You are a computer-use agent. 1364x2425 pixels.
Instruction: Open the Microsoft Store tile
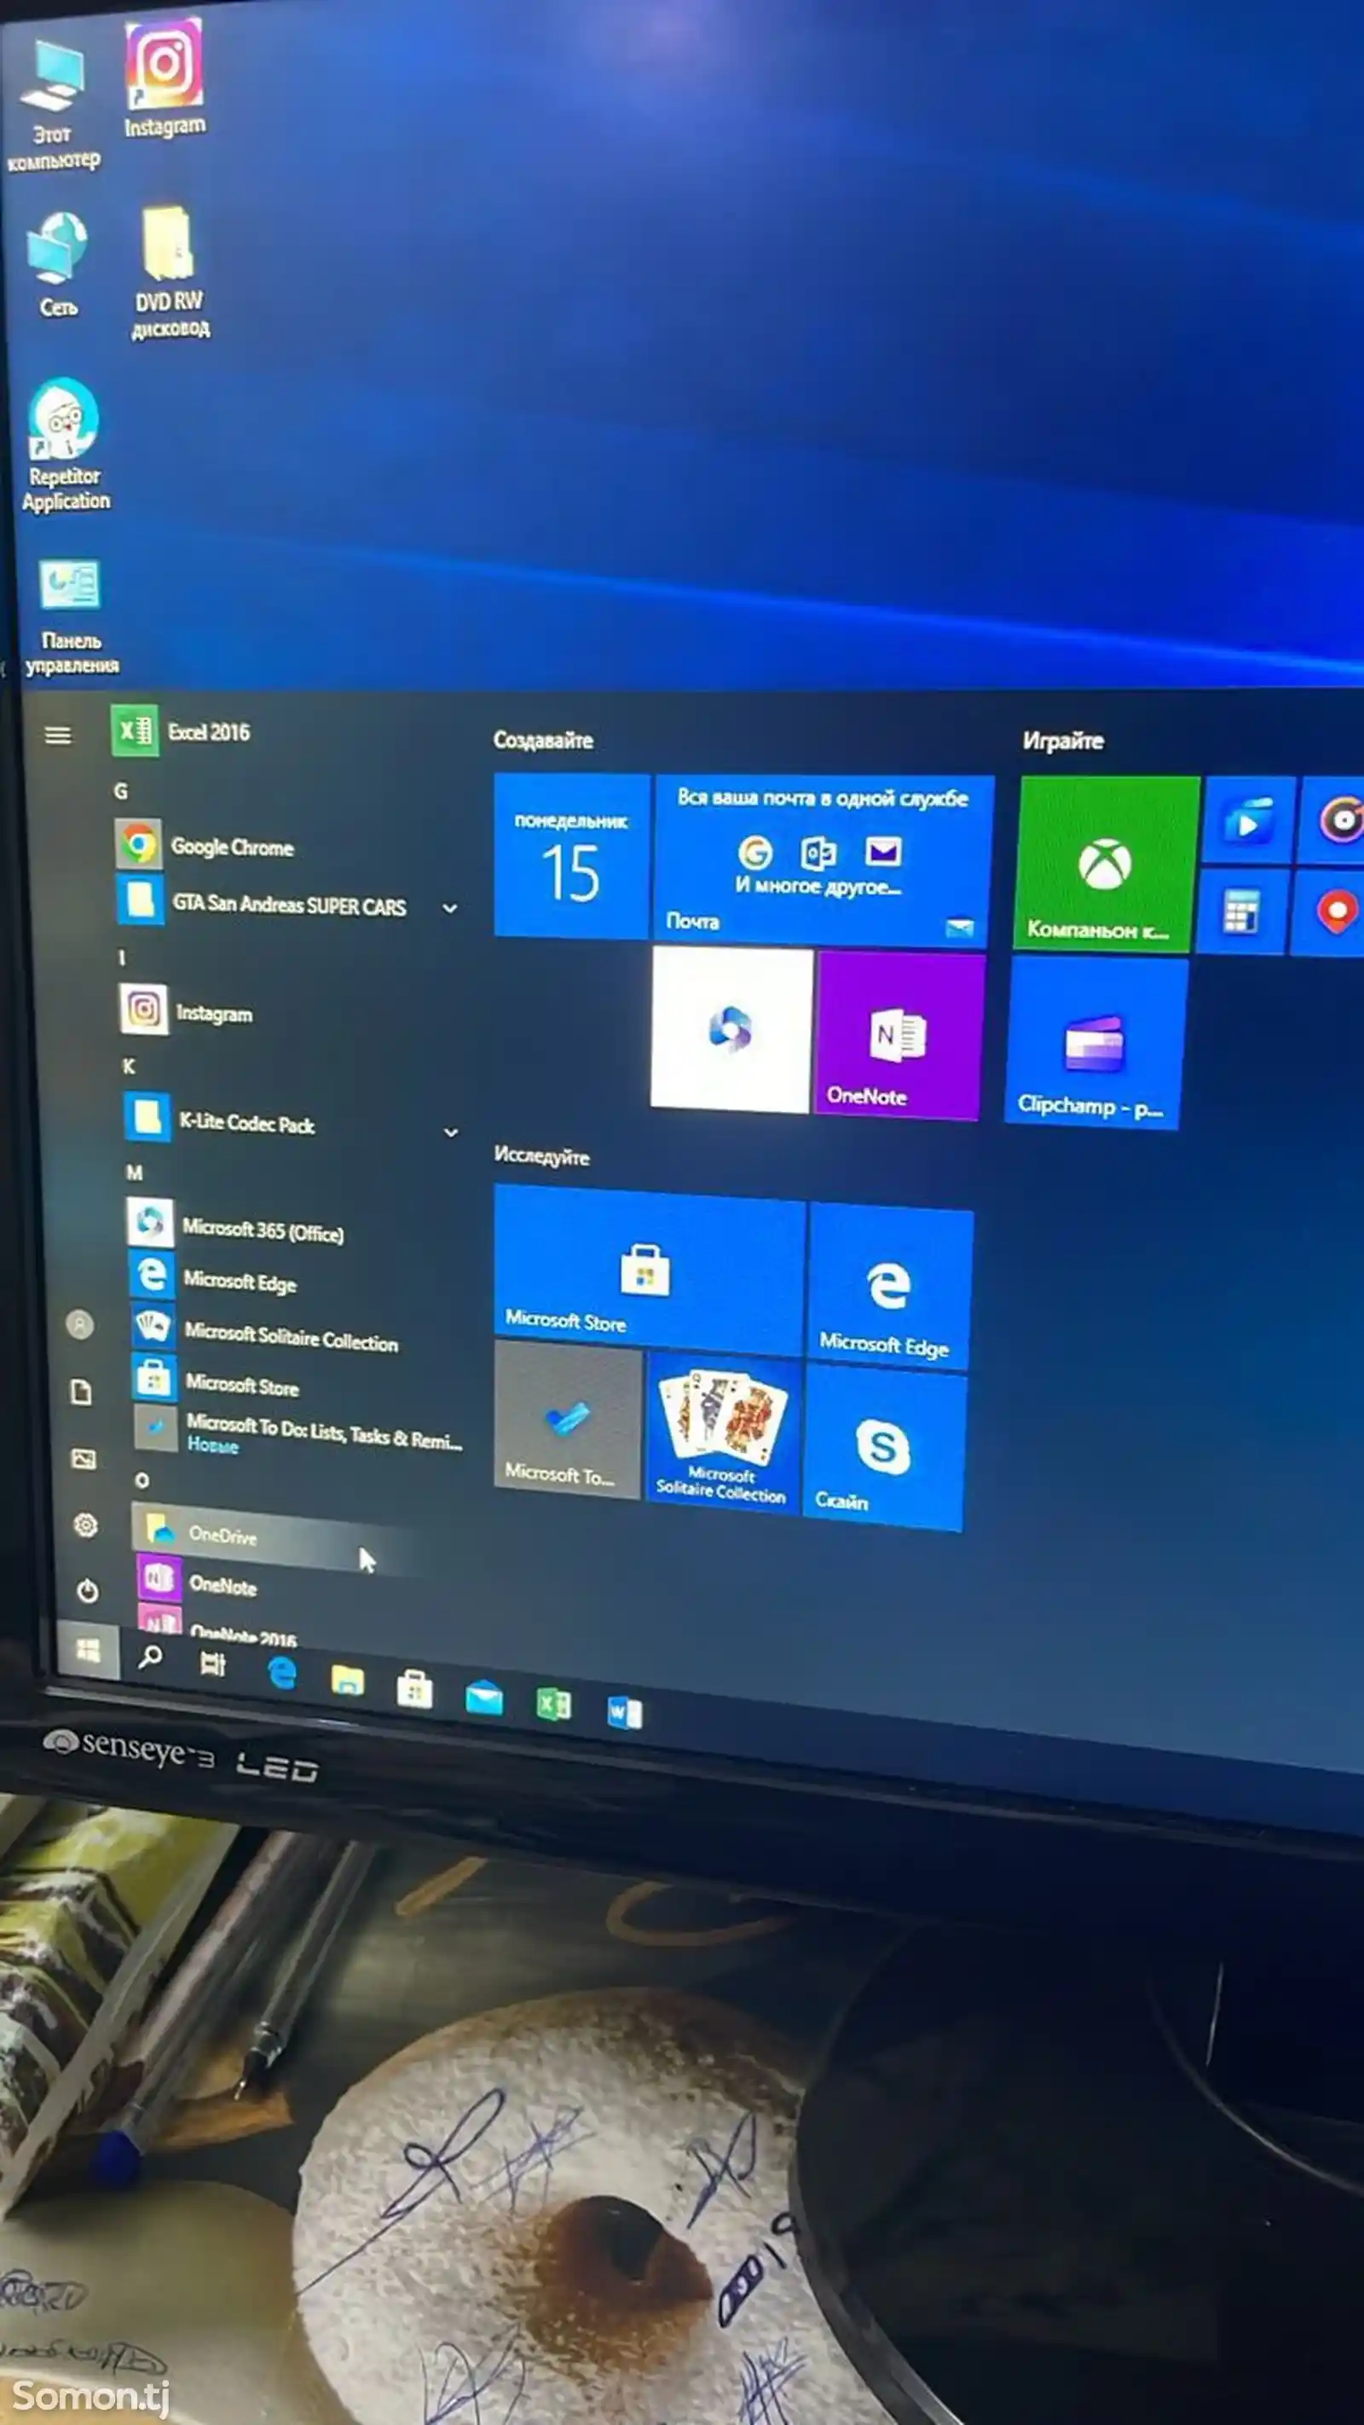click(650, 1269)
